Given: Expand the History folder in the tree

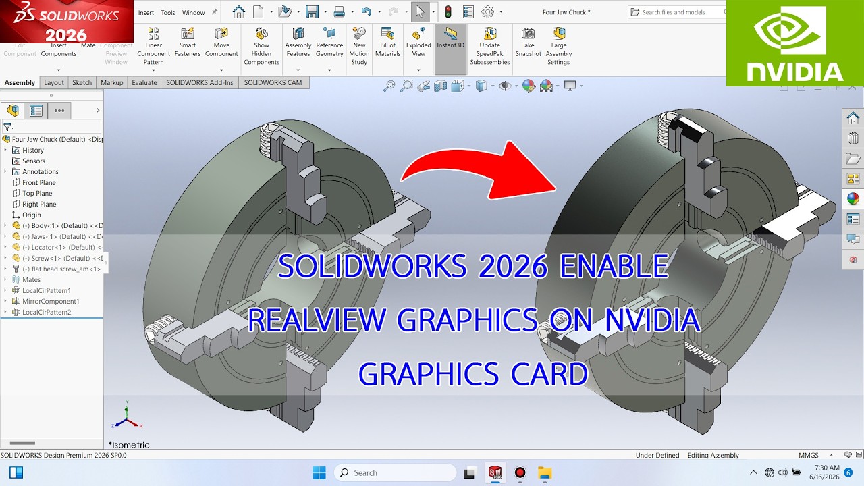Looking at the screenshot, I should (6, 150).
